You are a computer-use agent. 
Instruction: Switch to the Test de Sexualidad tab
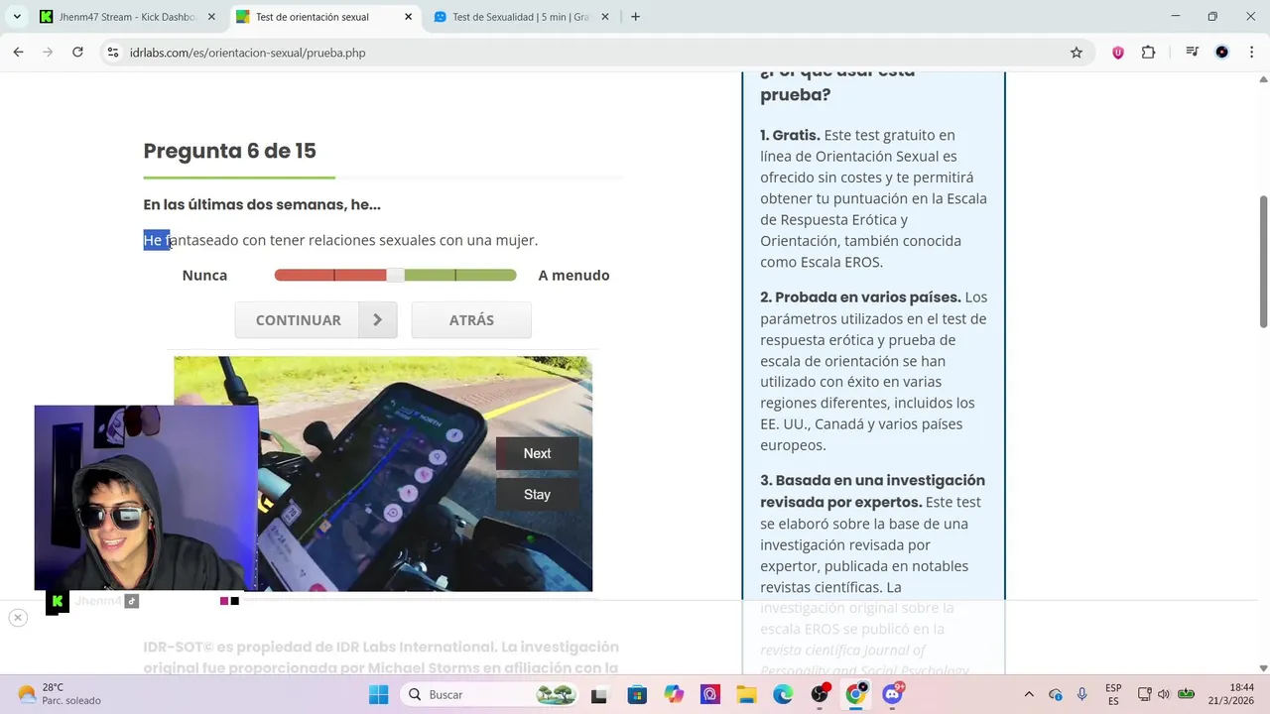coord(523,17)
